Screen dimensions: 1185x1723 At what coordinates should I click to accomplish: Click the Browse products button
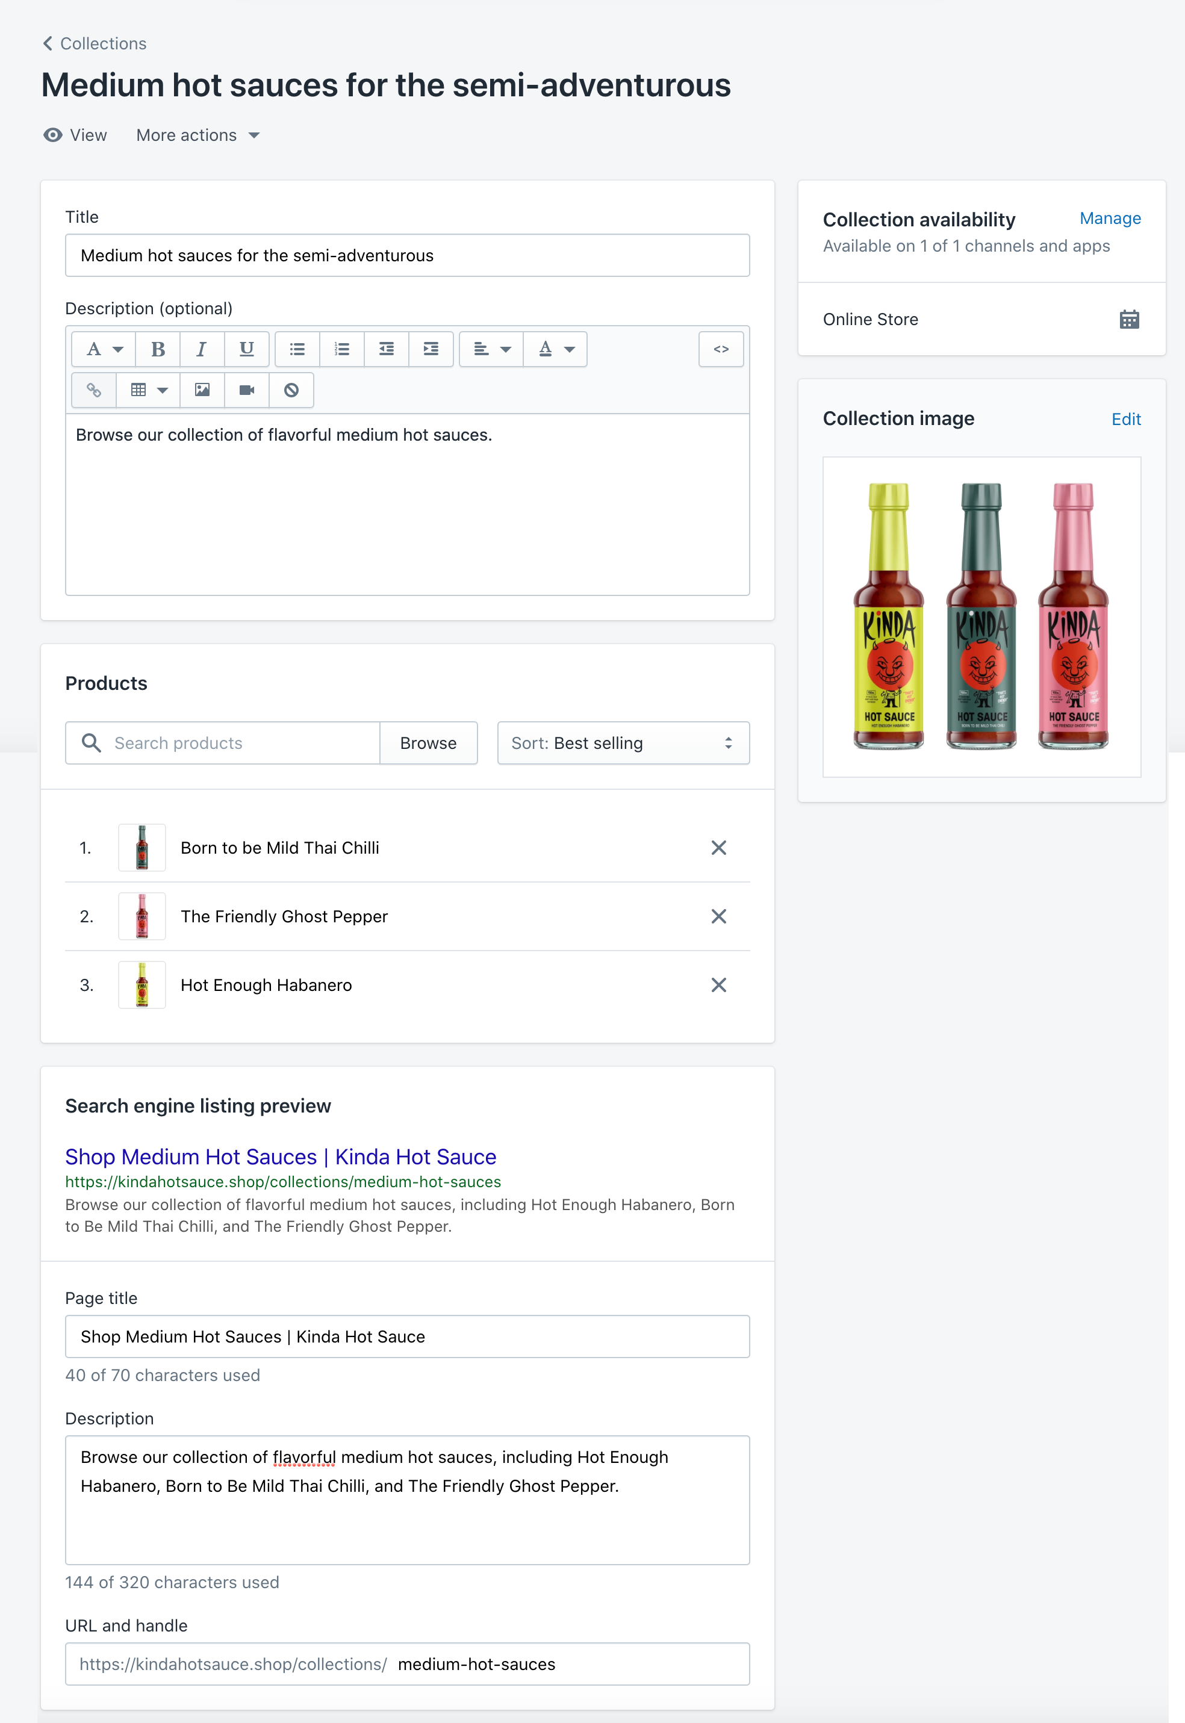[x=428, y=742]
